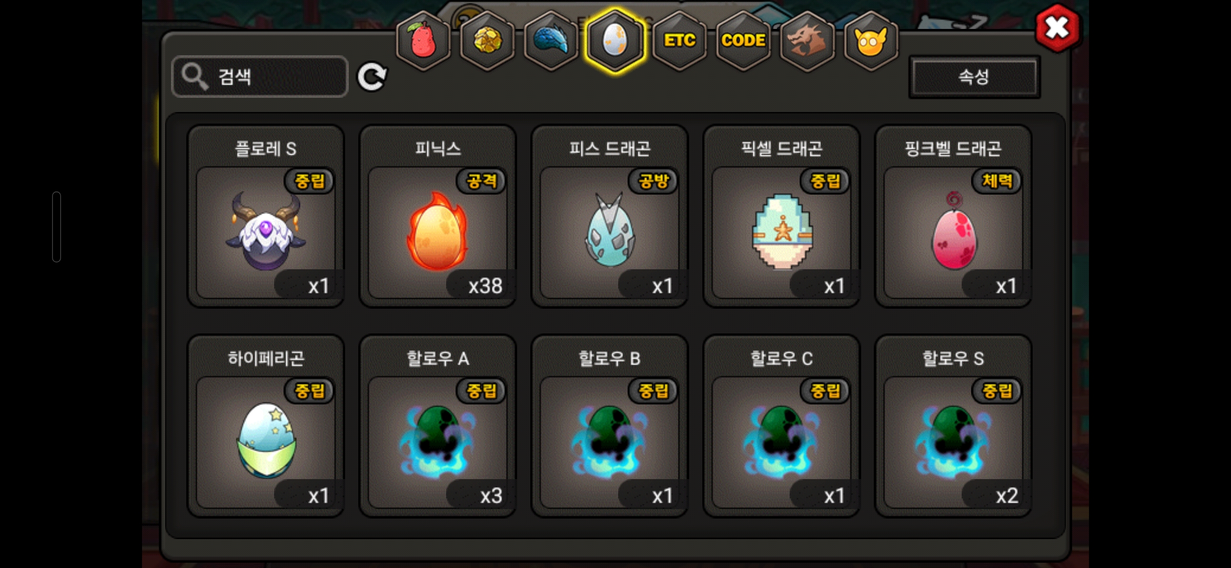Click the refresh arrow next to search

[x=372, y=77]
